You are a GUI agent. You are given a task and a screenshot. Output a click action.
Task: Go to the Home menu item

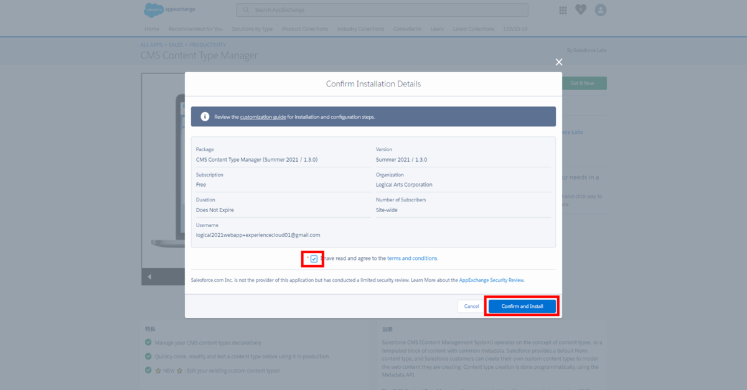[x=152, y=29]
